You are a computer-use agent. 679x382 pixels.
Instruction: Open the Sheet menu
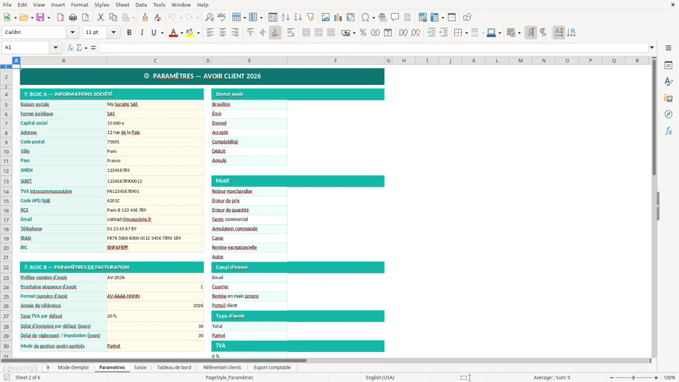[122, 5]
